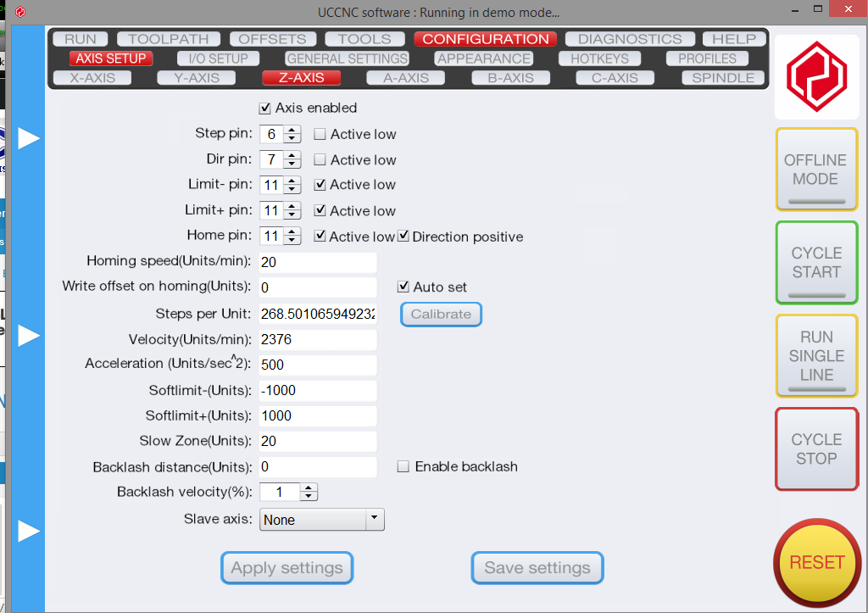Viewport: 868px width, 613px height.
Task: Toggle the Axis enabled checkbox
Action: click(x=265, y=109)
